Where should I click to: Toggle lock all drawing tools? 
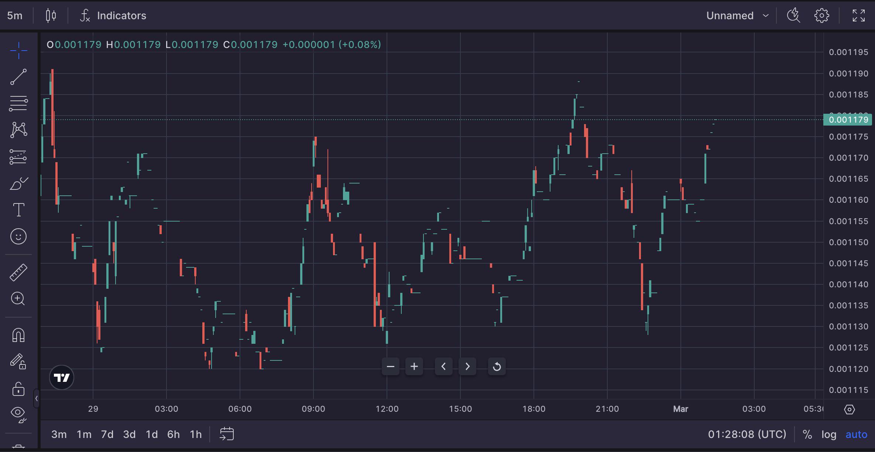coord(18,389)
